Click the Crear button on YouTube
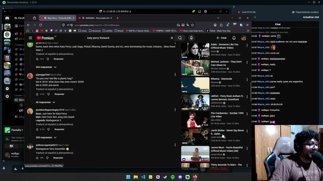 pyautogui.click(x=221, y=38)
